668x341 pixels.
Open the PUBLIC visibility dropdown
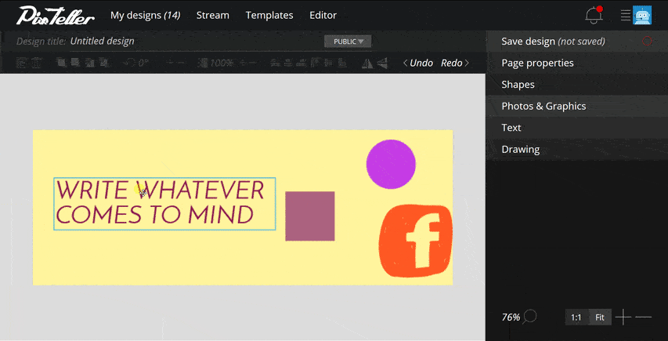coord(348,42)
